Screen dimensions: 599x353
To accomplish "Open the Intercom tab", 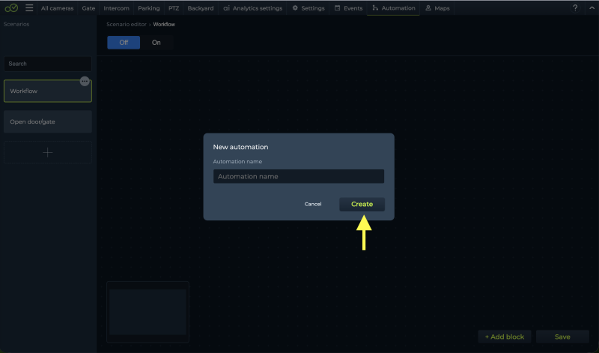I will click(116, 8).
